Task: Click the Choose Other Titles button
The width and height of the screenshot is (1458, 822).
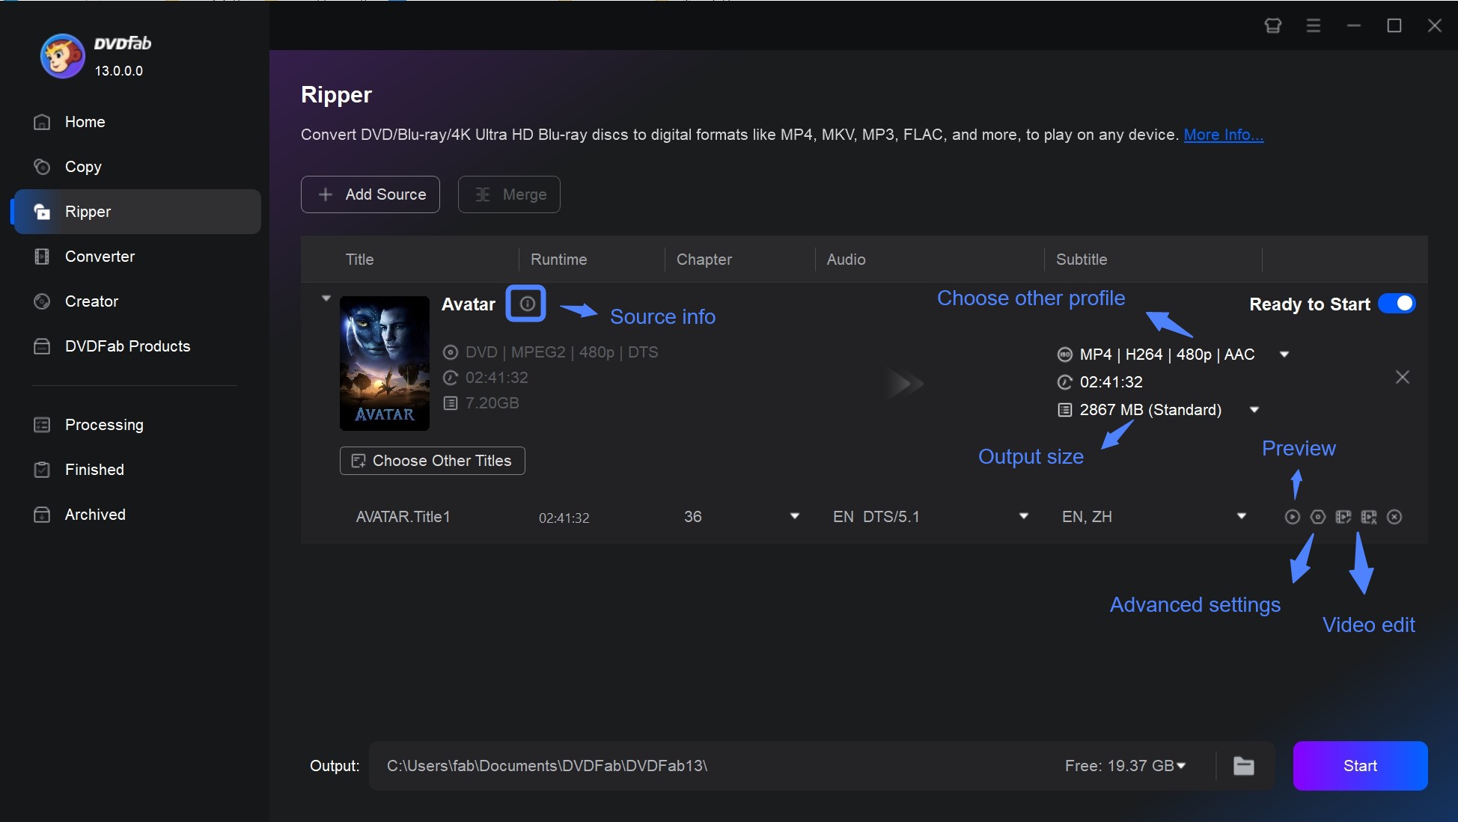Action: click(432, 459)
